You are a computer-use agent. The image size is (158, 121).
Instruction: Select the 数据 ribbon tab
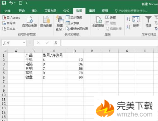point(79,11)
